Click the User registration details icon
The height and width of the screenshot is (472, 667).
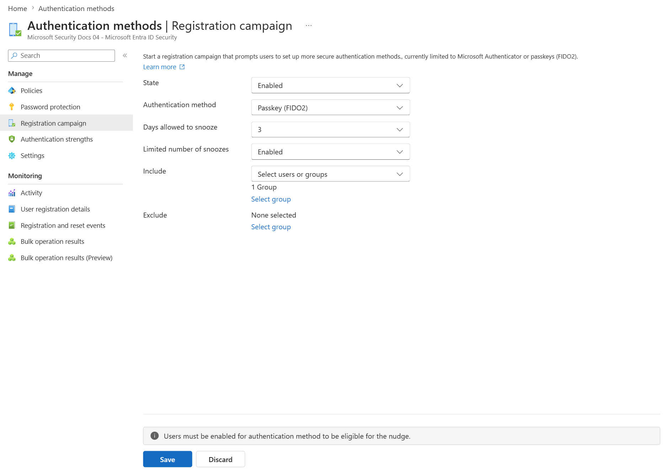pos(12,209)
